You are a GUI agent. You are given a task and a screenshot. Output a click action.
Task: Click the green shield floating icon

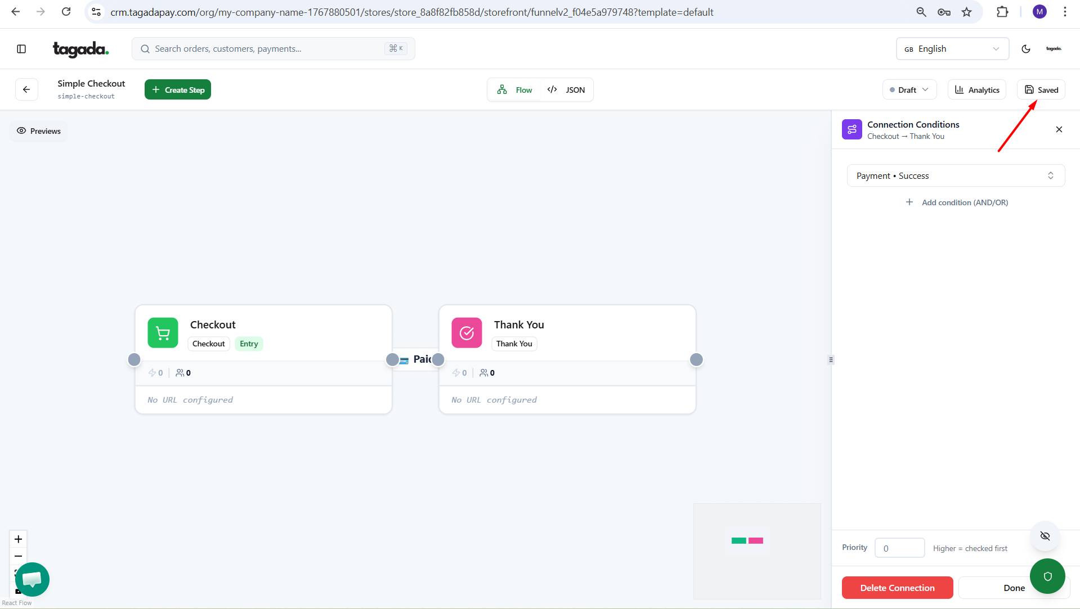(1047, 576)
